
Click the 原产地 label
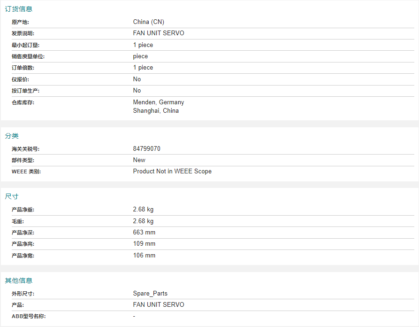20,22
